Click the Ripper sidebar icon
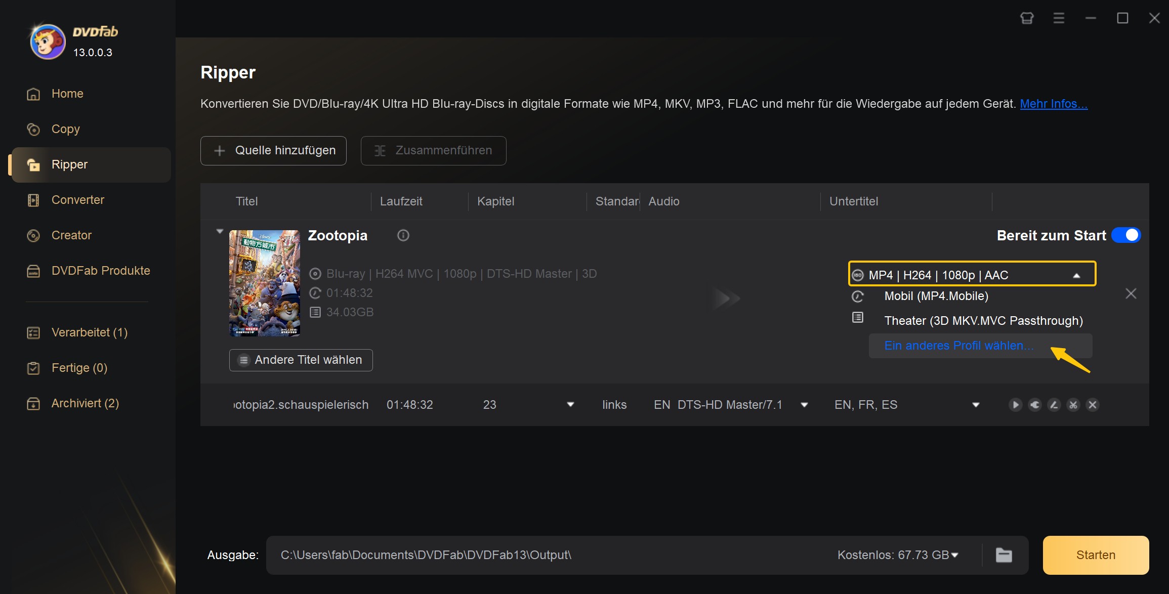 coord(32,164)
